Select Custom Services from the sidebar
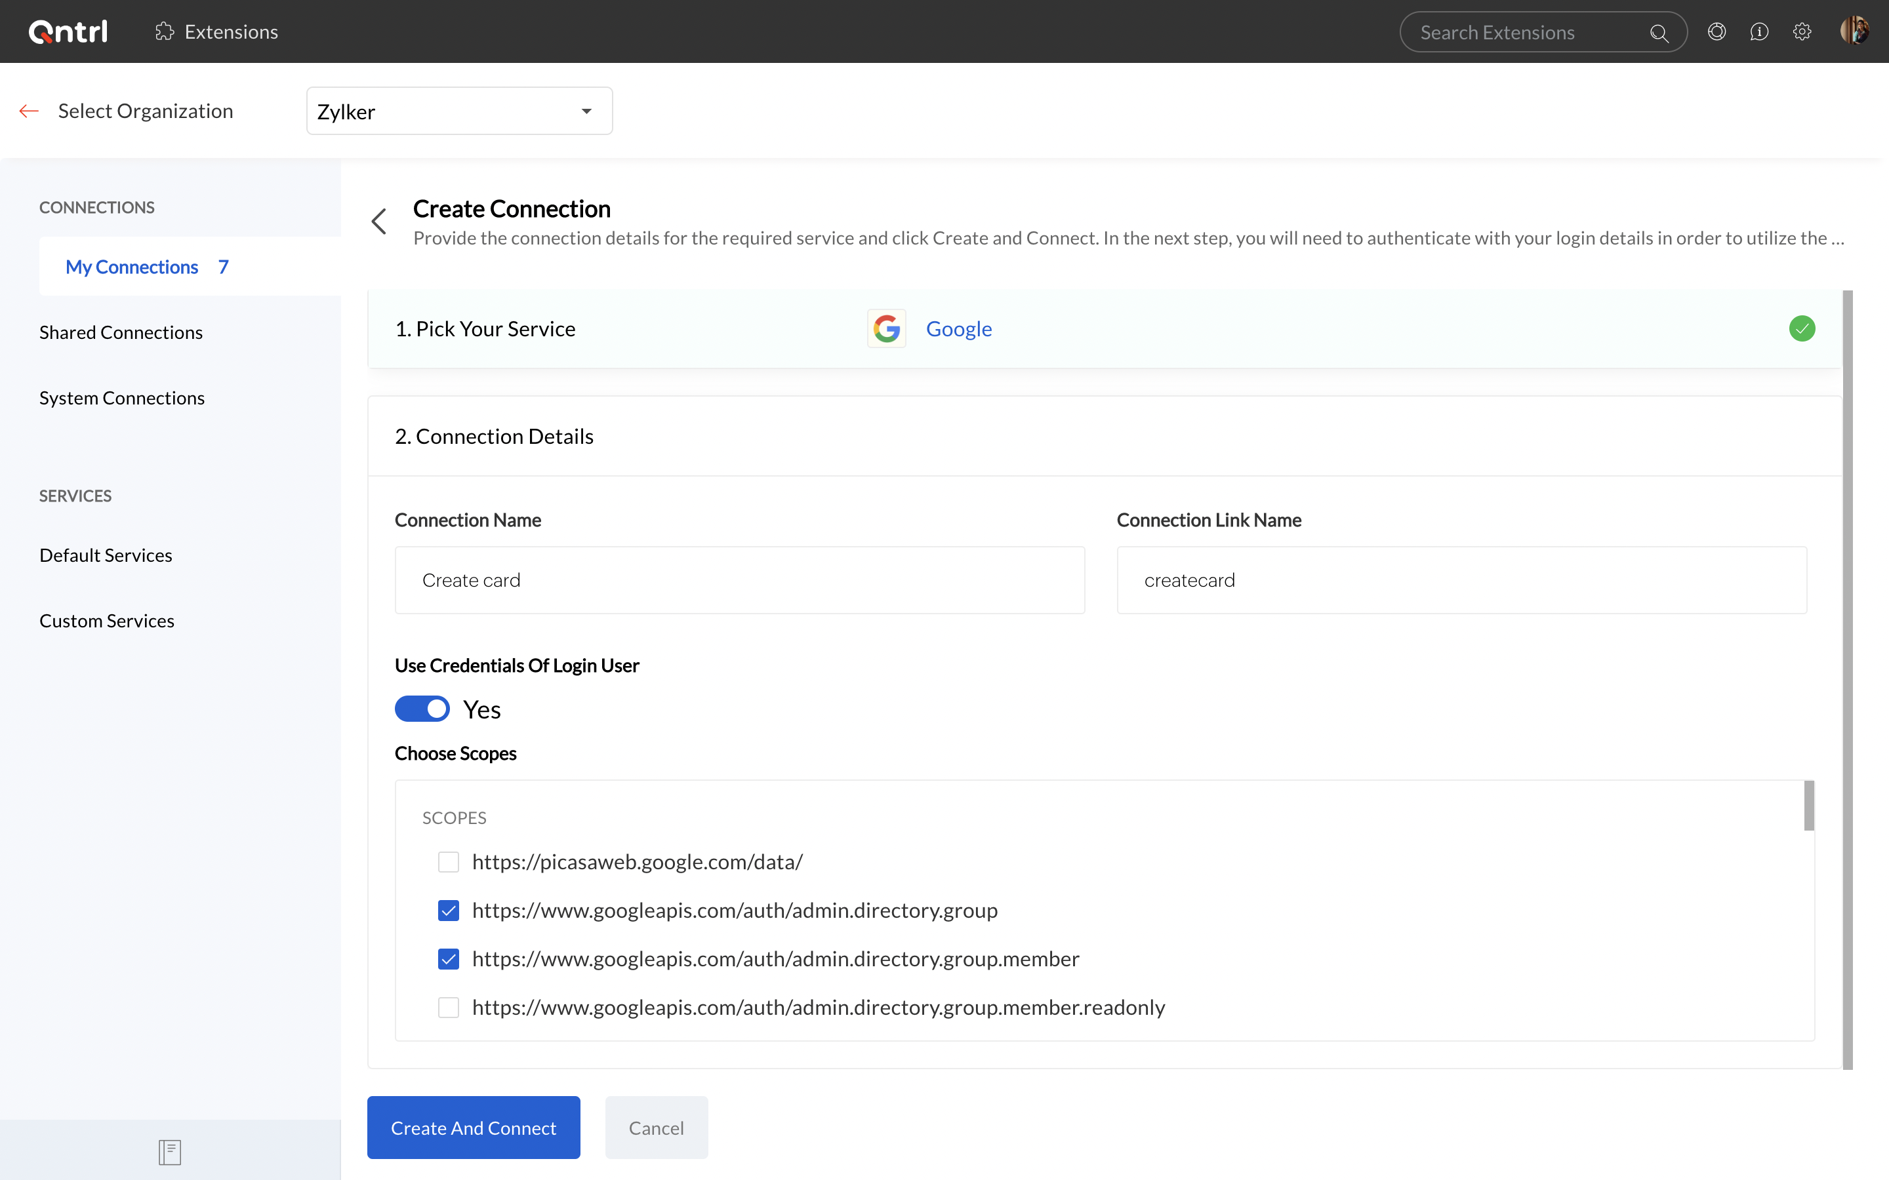The height and width of the screenshot is (1180, 1889). 107,620
